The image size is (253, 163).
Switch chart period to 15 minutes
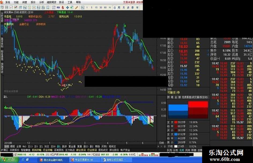point(96,7)
